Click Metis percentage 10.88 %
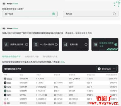This screenshot has height=106, width=121. 90,91
